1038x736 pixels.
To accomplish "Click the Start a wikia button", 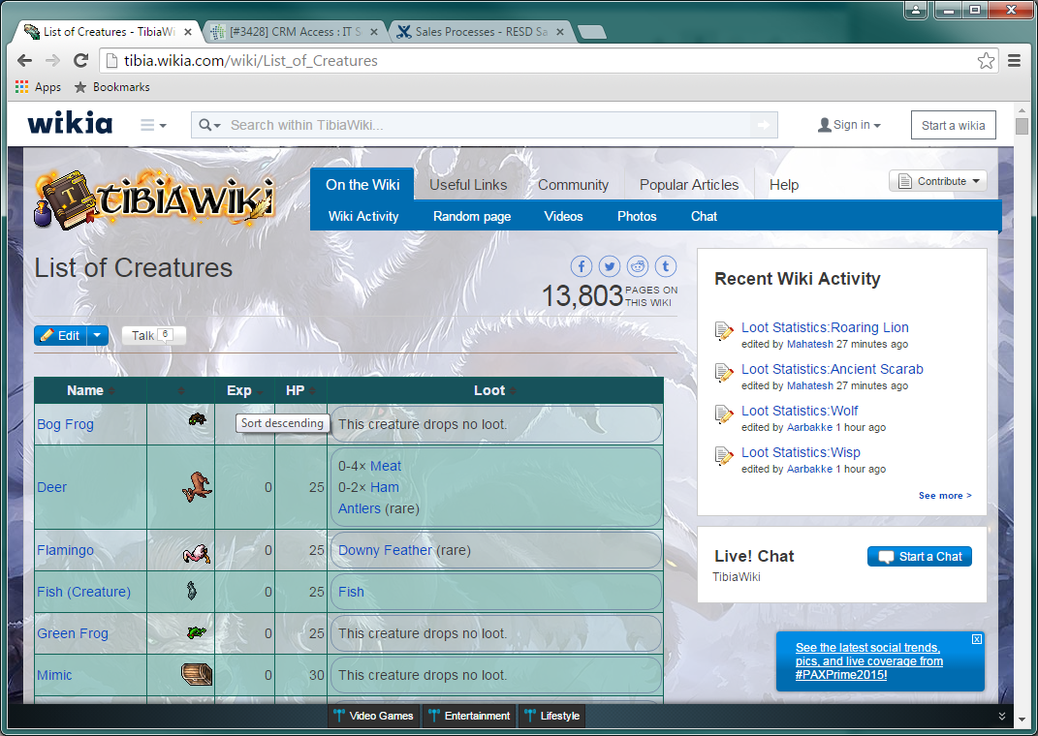I will 954,125.
